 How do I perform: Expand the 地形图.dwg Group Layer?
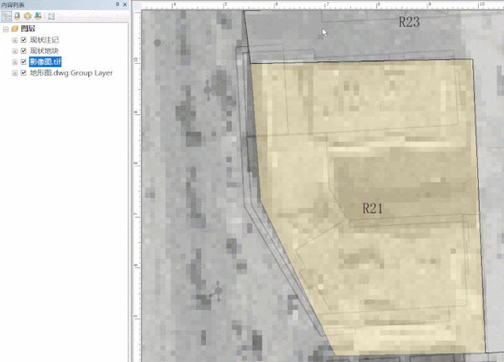15,73
